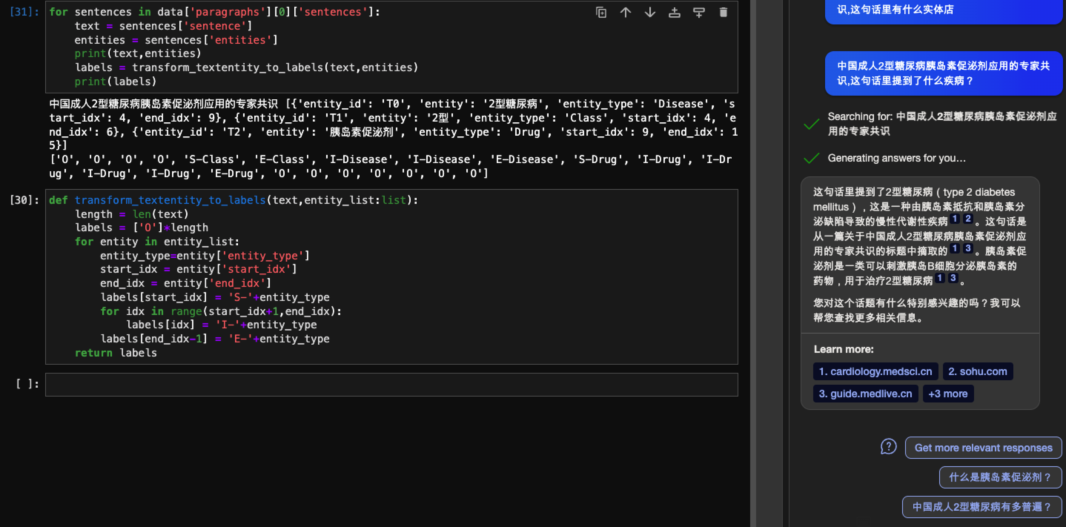
Task: Move cell down with the down arrow icon
Action: pyautogui.click(x=650, y=12)
